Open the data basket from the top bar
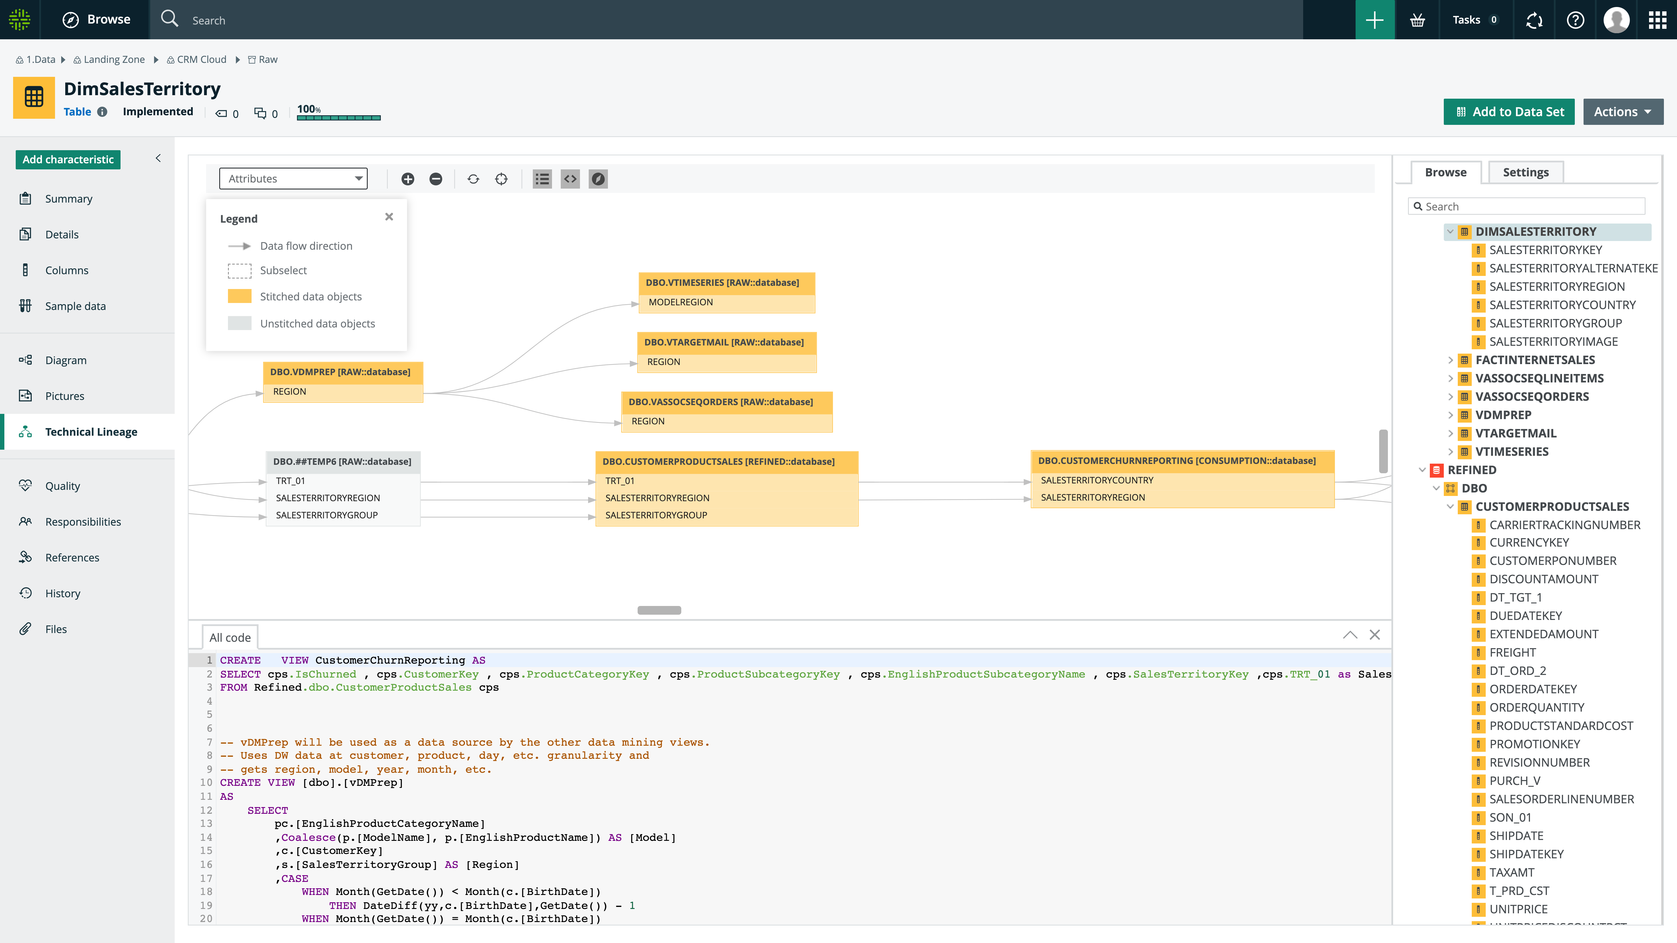This screenshot has height=943, width=1677. [1417, 20]
